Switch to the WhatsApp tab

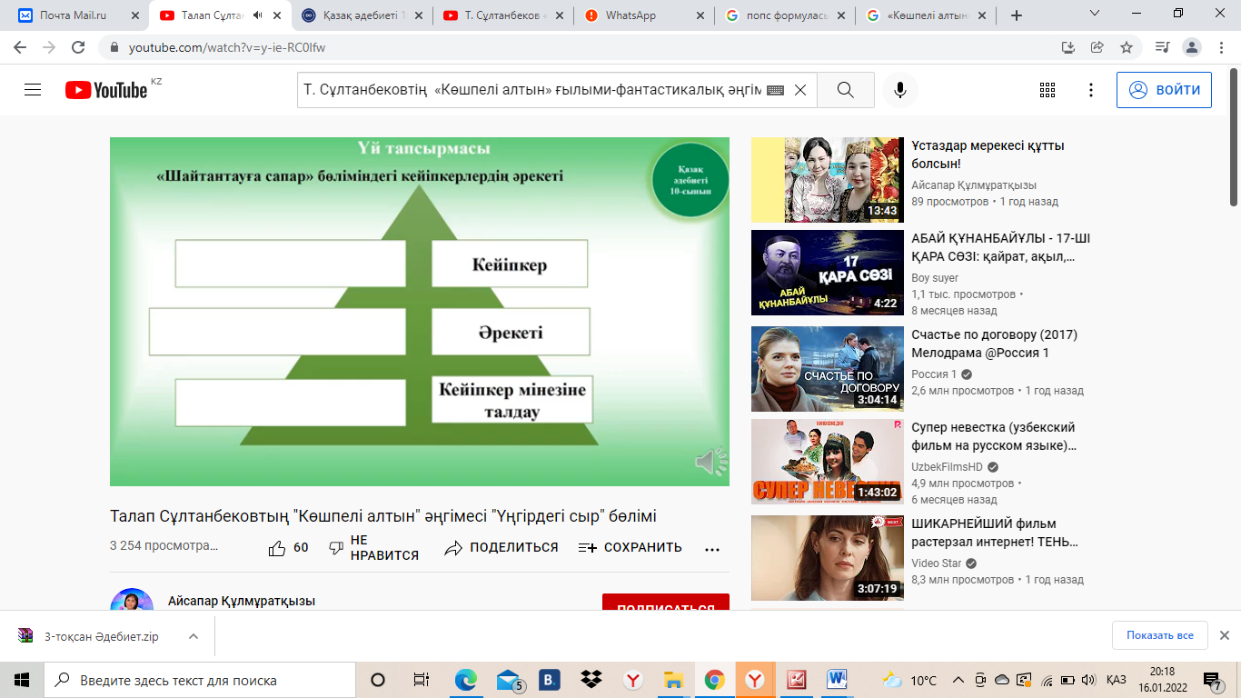(x=644, y=15)
